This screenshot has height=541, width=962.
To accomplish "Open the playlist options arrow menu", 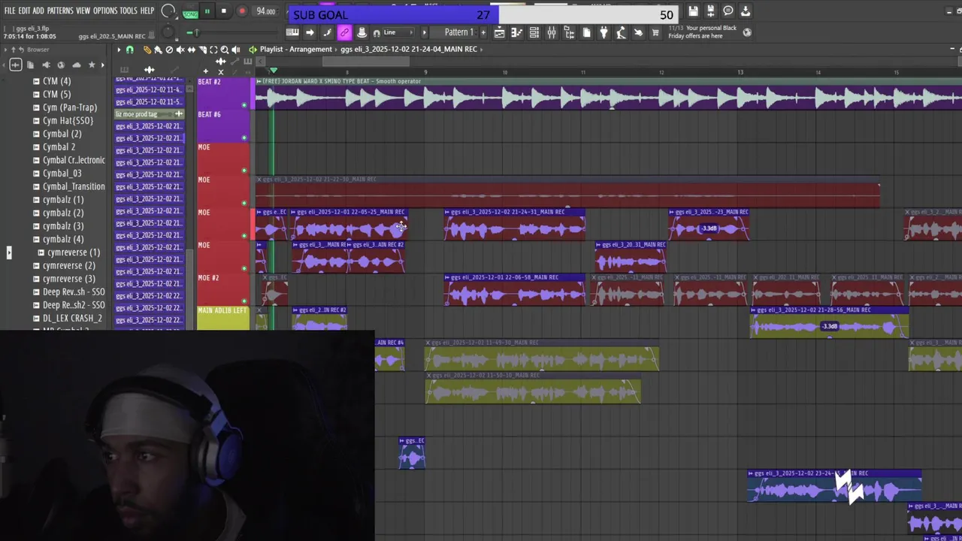I will coord(118,50).
